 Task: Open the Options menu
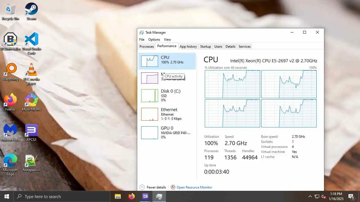coord(154,40)
